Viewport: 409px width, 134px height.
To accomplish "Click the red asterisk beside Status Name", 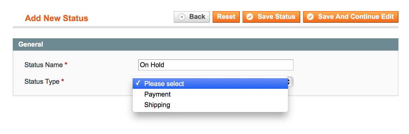I will point(66,64).
